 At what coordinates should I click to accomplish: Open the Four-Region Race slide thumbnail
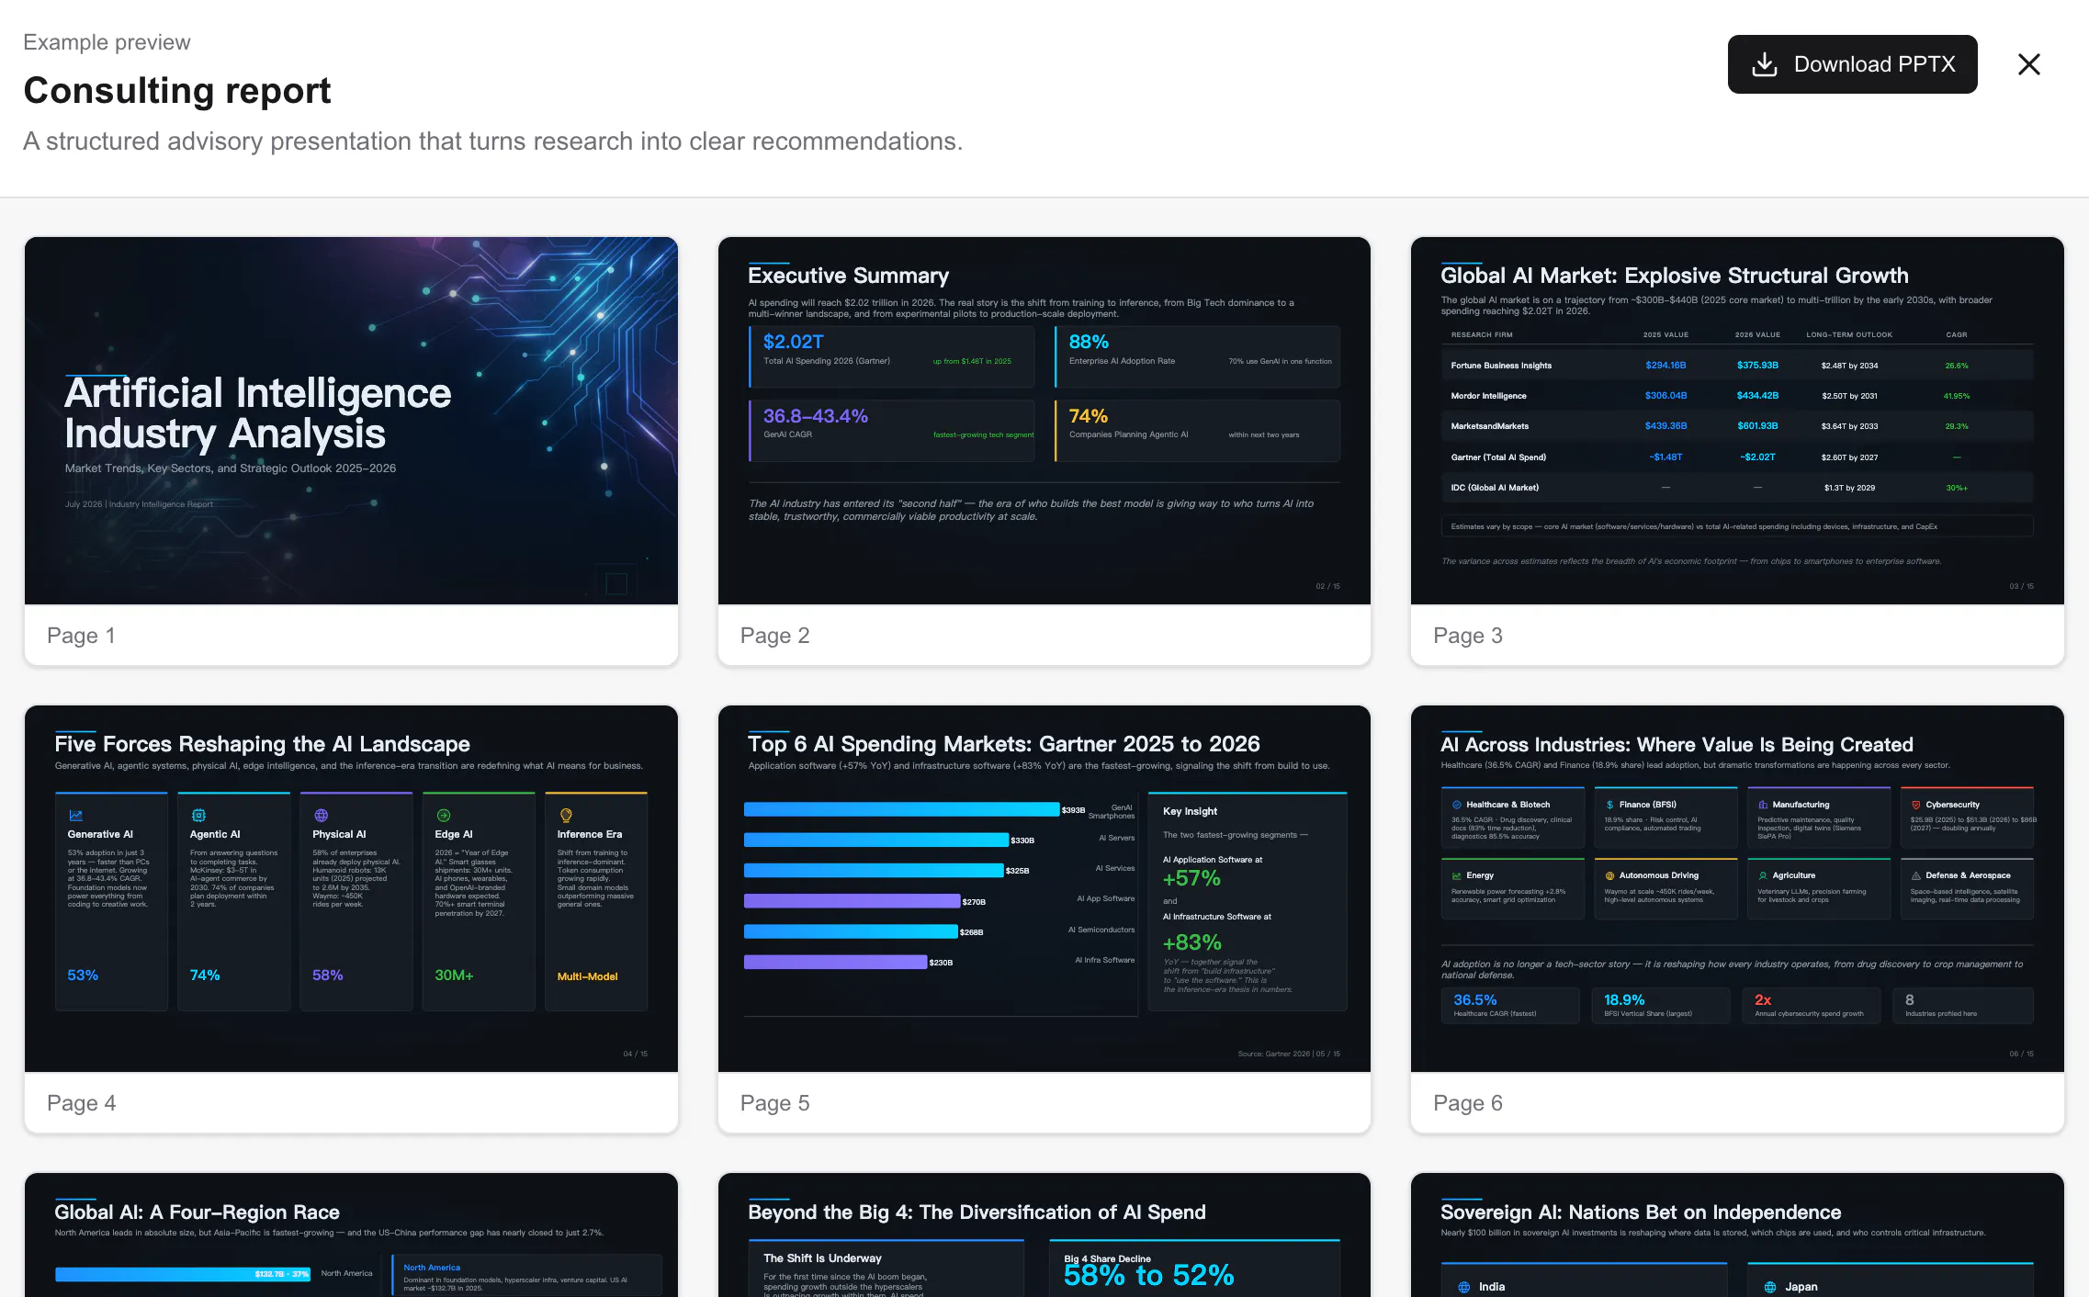point(351,1235)
